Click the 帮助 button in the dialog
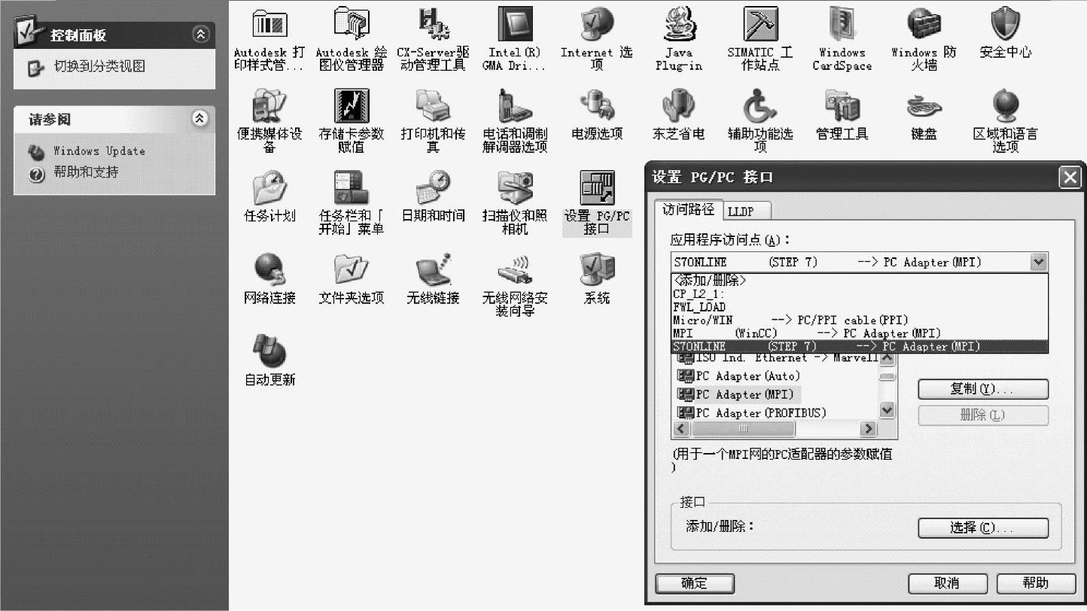 coord(1035,583)
